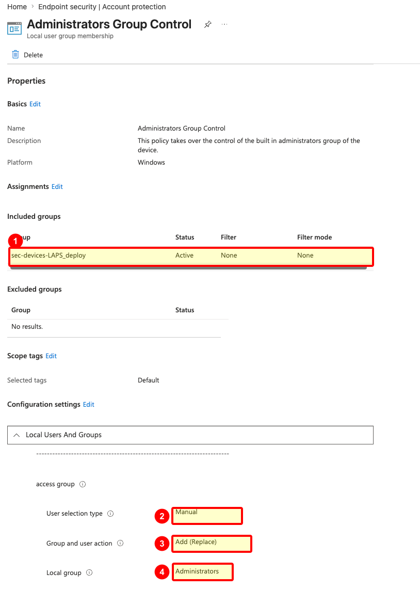Image resolution: width=420 pixels, height=590 pixels.
Task: Click the Windows platform value
Action: 152,163
